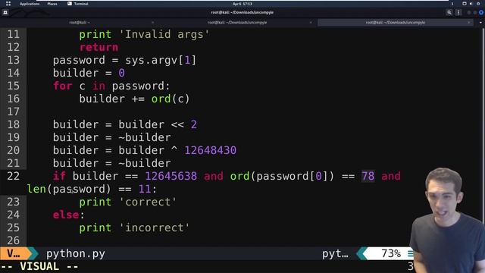
Task: Click the V… mode indicator in the status line
Action: (14, 254)
